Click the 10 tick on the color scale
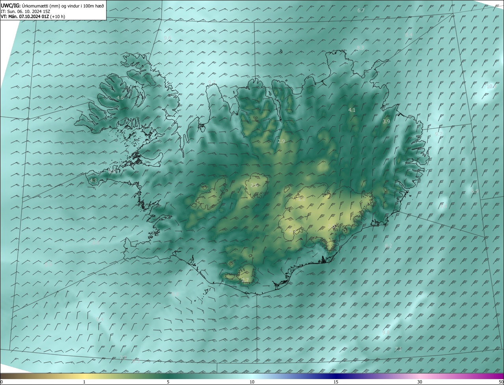 252,382
